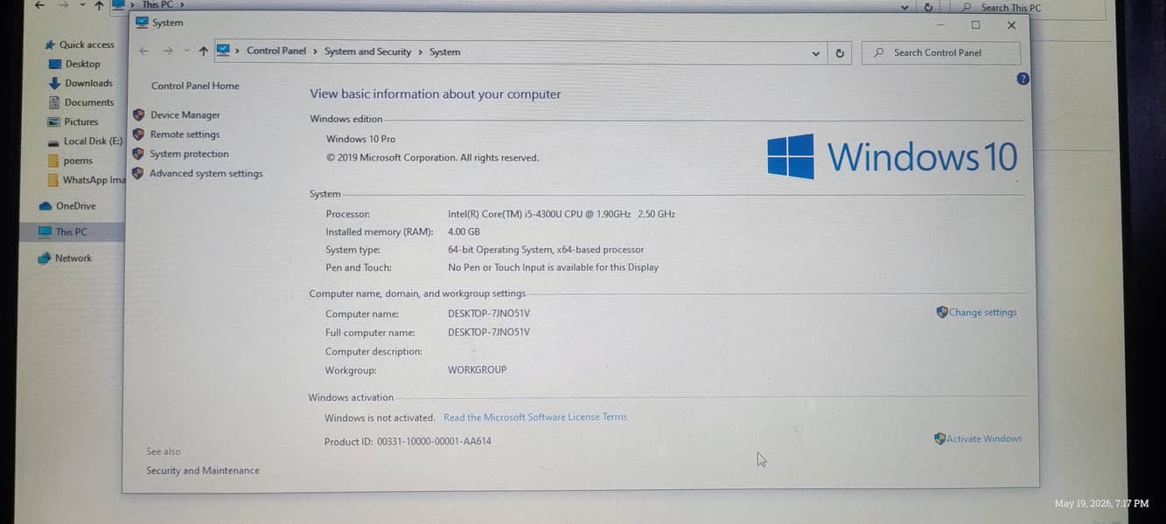1166x524 pixels.
Task: Select the WORKGROUP value text
Action: (477, 370)
